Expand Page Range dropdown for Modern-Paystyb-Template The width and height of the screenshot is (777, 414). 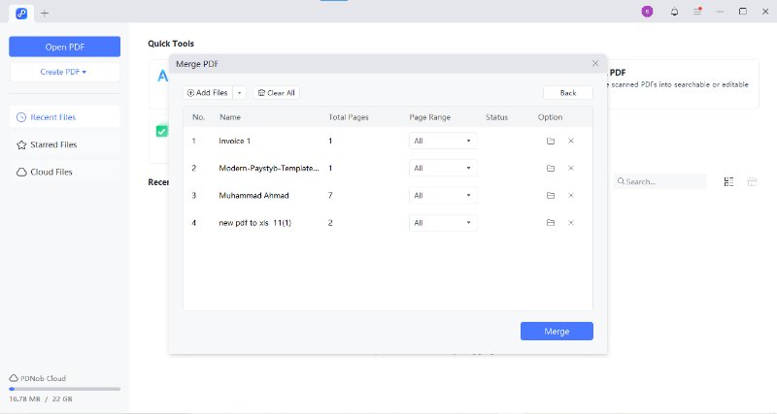tap(443, 168)
